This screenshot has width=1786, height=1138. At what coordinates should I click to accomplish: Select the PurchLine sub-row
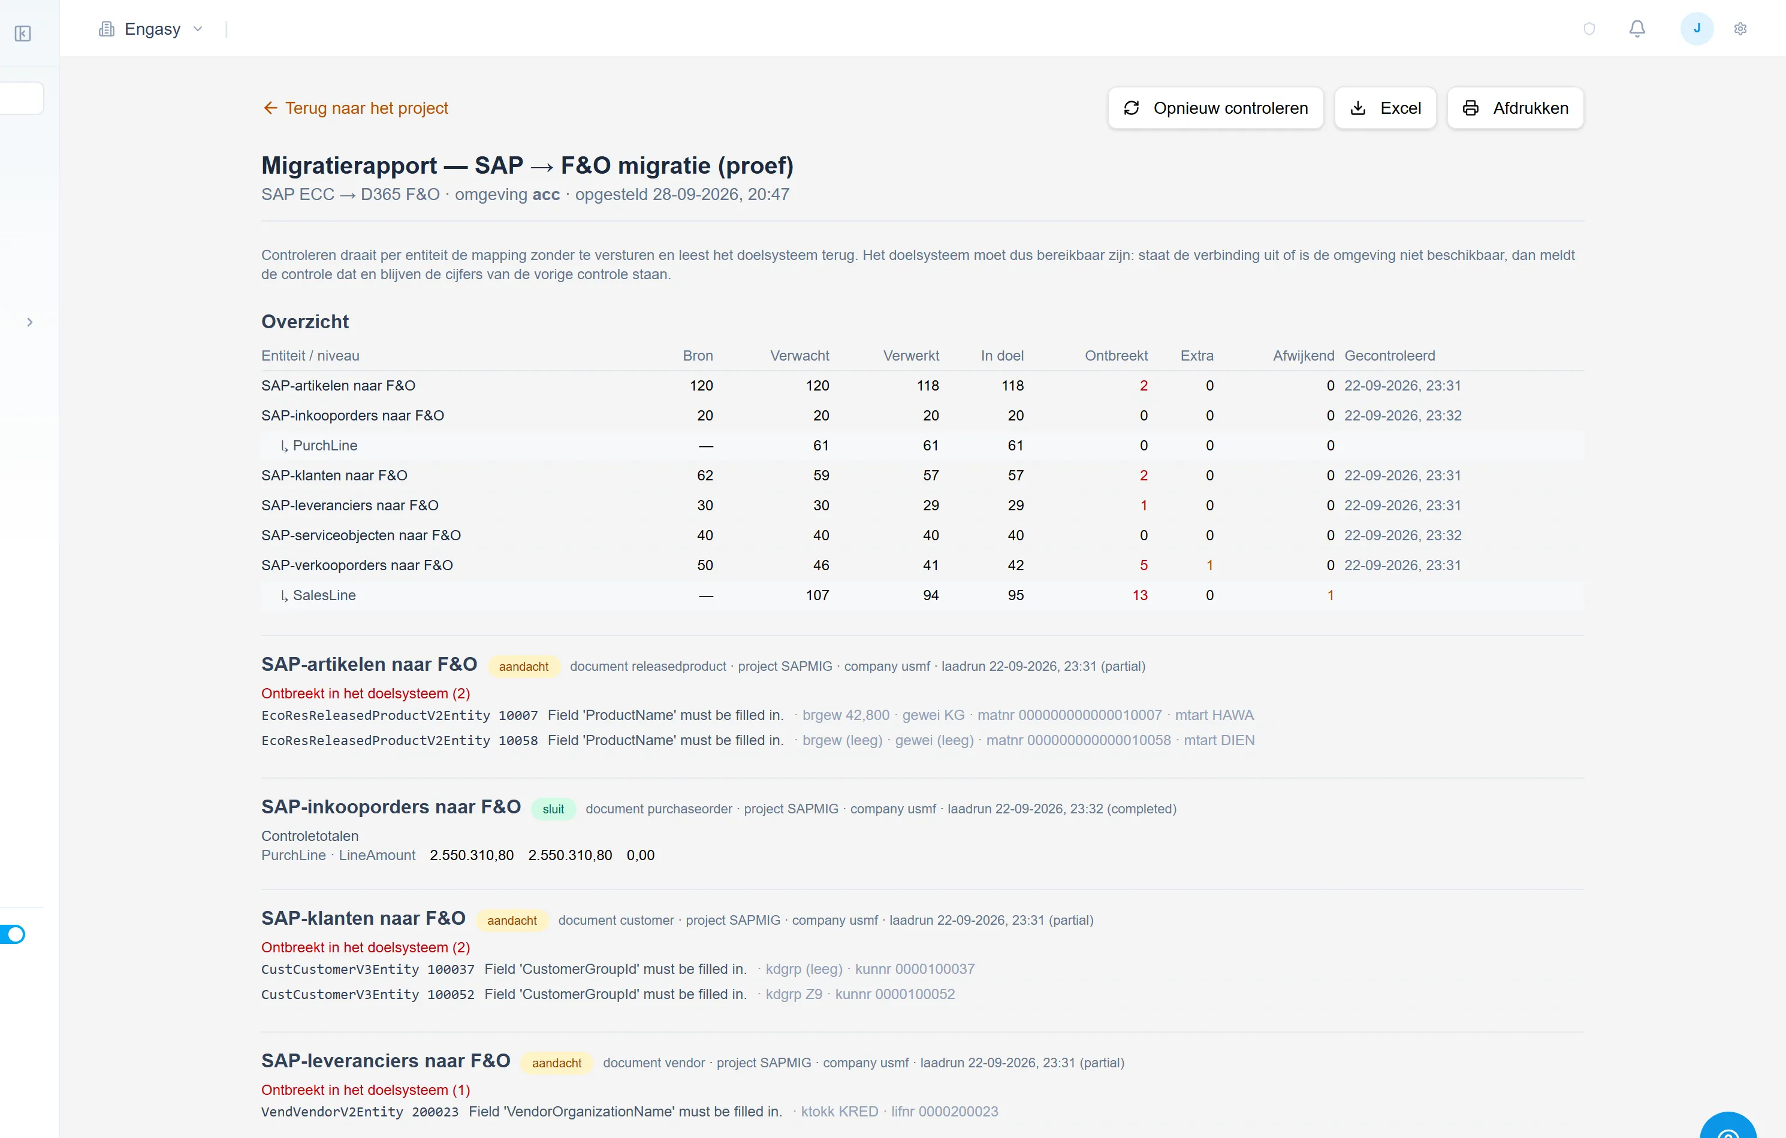tap(922, 446)
